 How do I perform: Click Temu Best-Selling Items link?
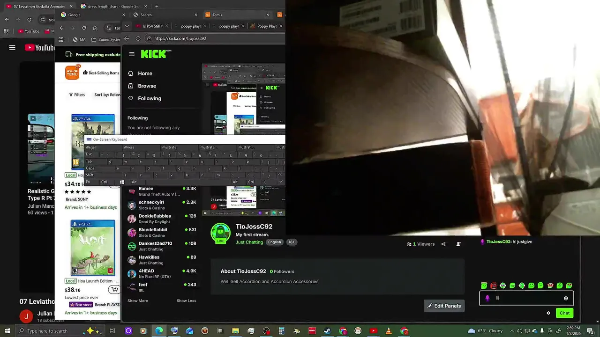click(x=101, y=73)
